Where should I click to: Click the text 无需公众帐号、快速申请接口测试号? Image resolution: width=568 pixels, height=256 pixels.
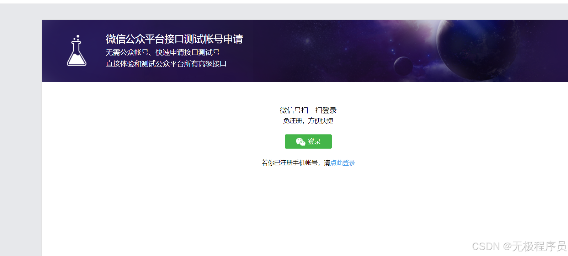click(163, 53)
